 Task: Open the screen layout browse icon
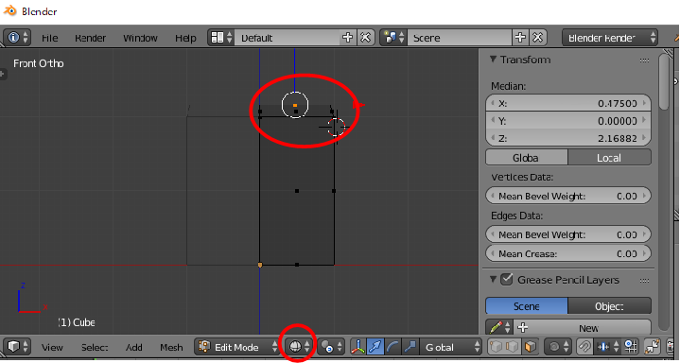[x=221, y=38]
